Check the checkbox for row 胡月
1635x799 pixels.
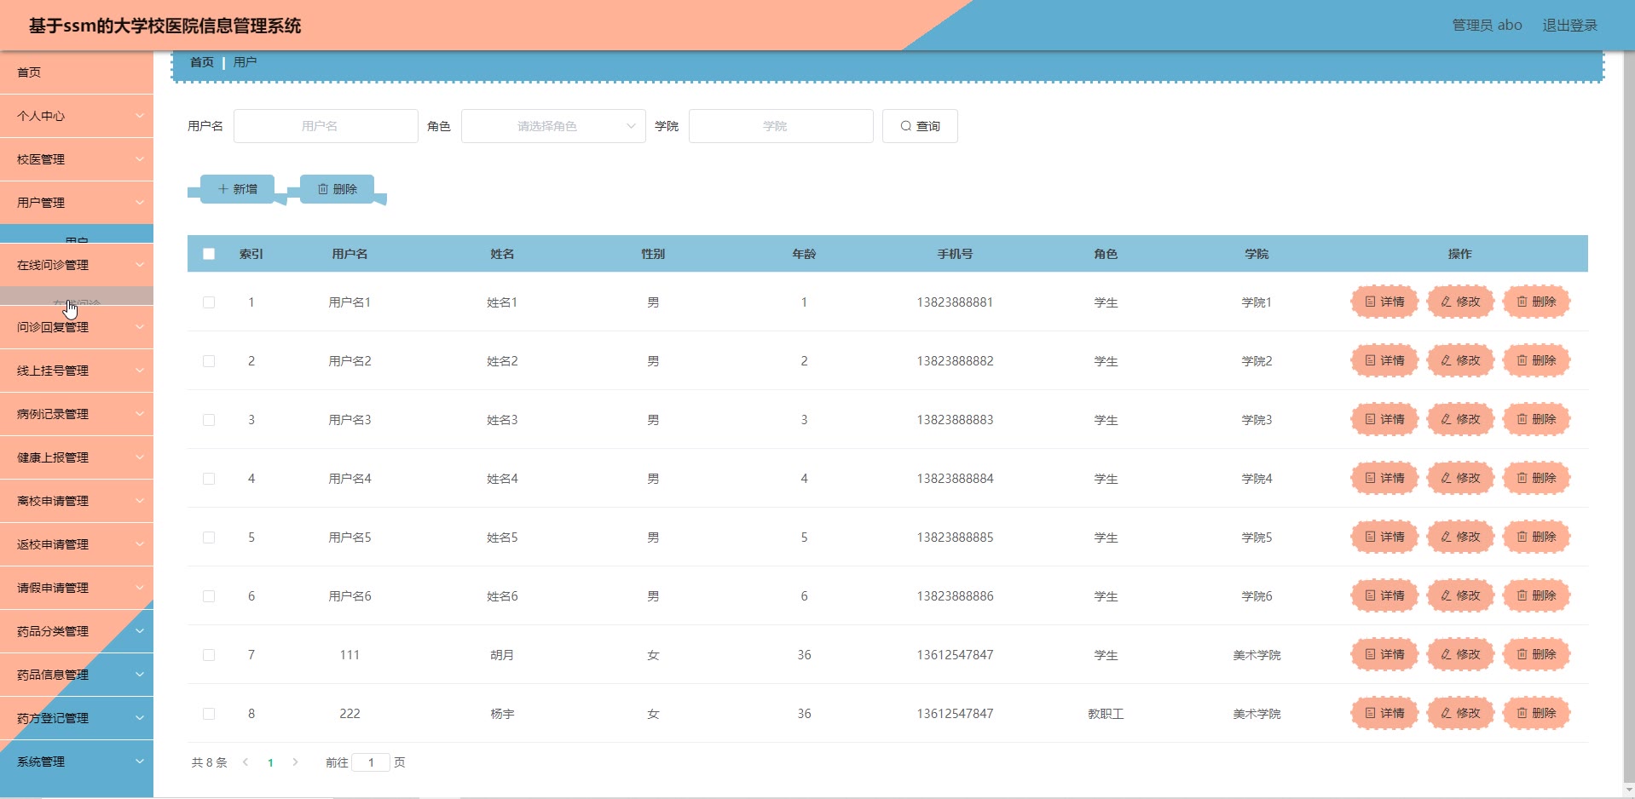209,655
